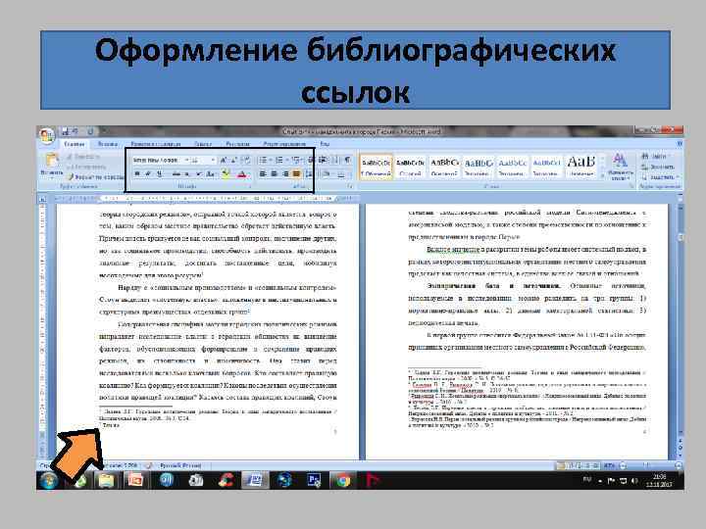The image size is (706, 529).
Task: Click the red font color button
Action: 242,173
